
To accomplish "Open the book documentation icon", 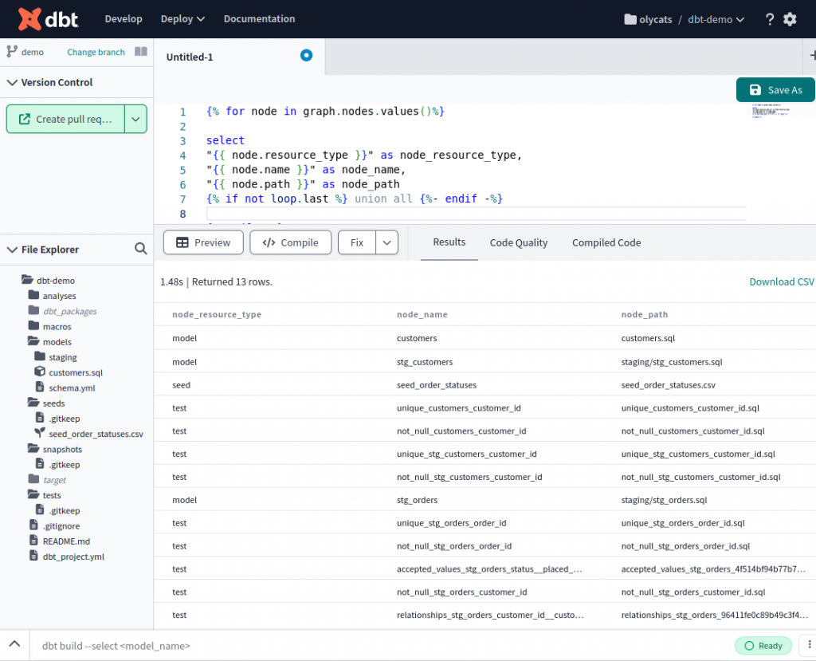I will 141,52.
